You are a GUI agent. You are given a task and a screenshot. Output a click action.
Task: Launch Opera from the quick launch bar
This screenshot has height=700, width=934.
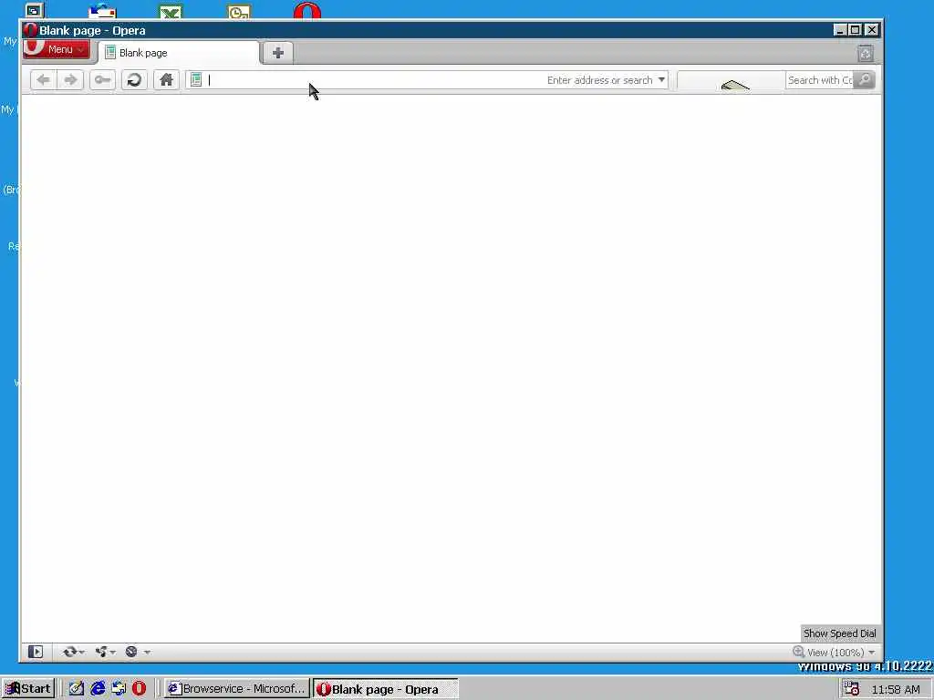point(140,689)
